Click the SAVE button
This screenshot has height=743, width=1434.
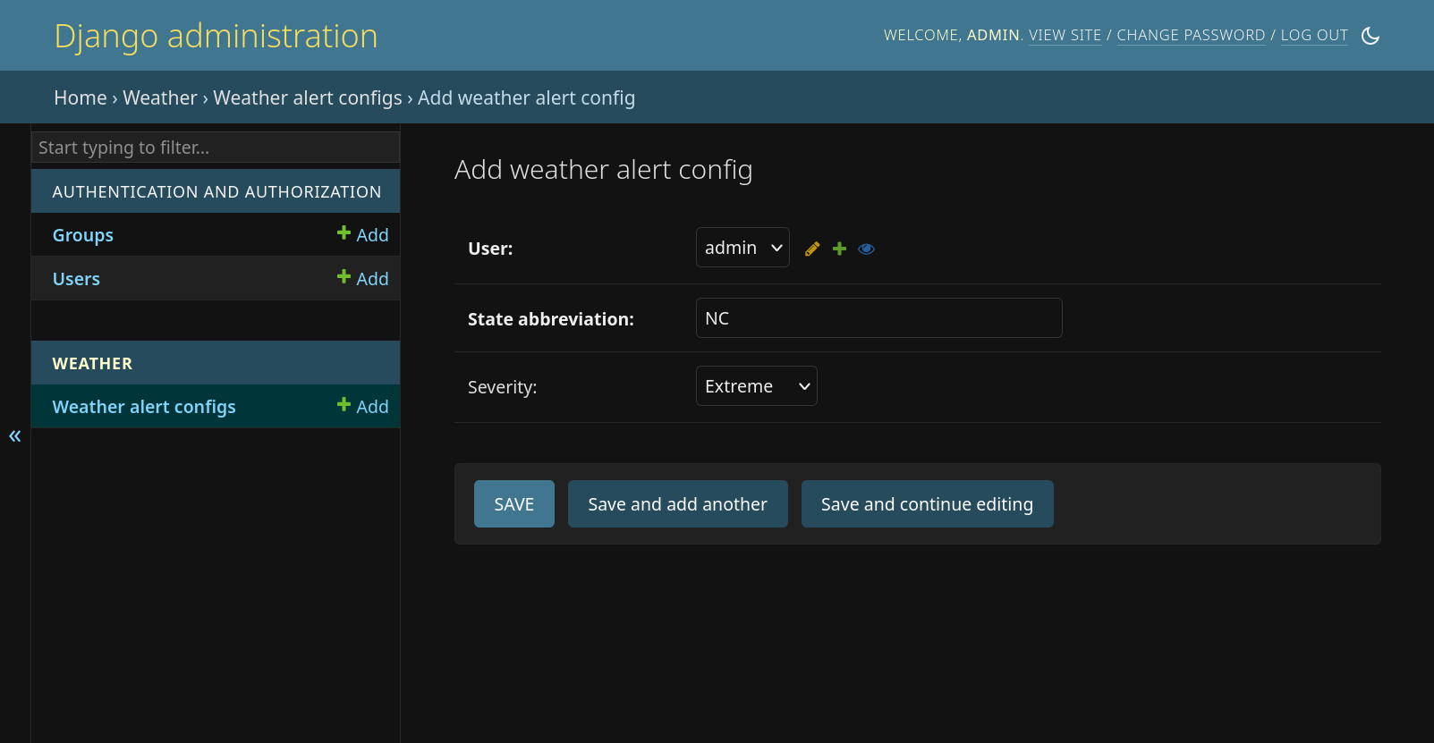pos(514,504)
